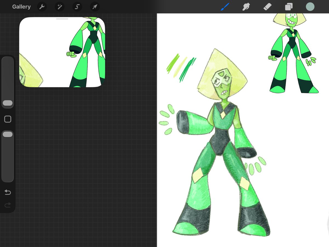Select the Smudge tool

click(x=246, y=7)
